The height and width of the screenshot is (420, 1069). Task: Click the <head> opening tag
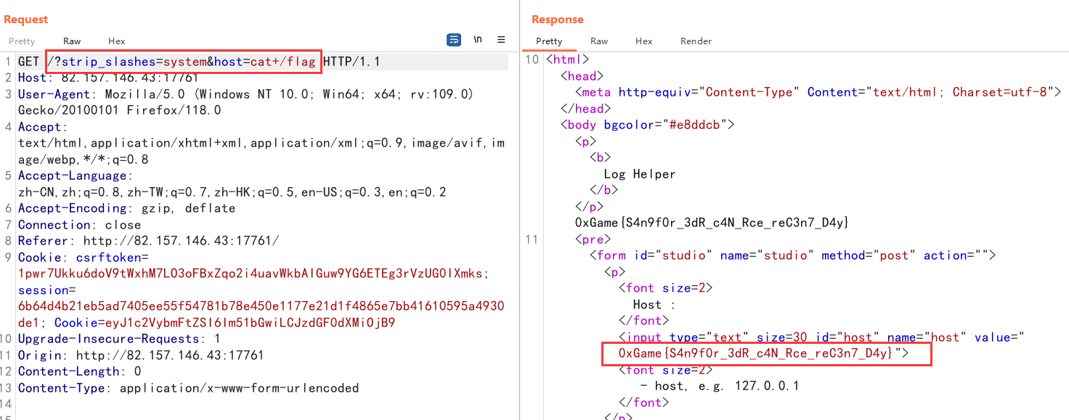tap(582, 75)
